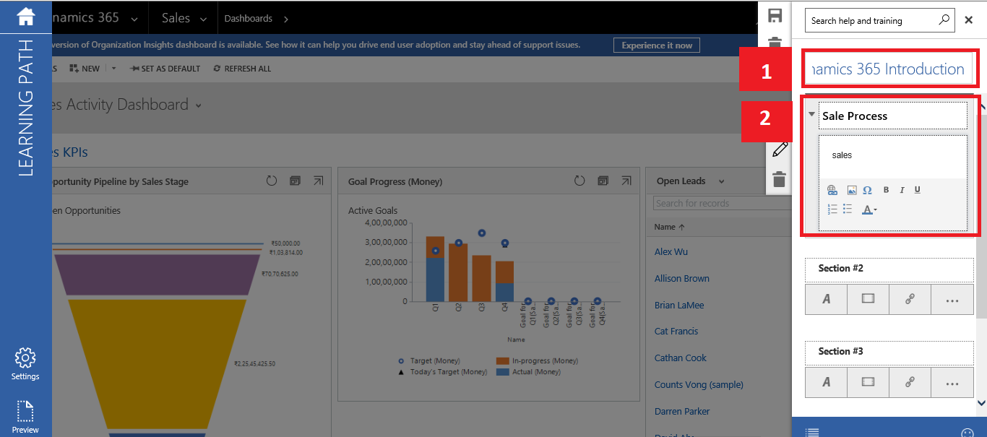Edit the Section #2 title field
Screen dimensions: 987x437
889,269
